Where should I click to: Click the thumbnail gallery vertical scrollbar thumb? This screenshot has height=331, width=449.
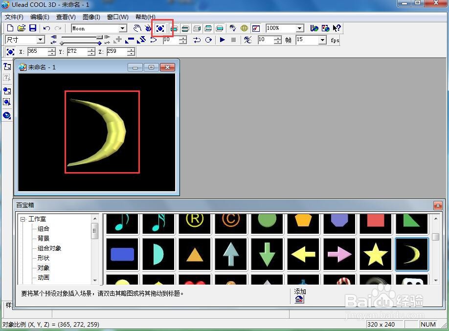pyautogui.click(x=435, y=237)
